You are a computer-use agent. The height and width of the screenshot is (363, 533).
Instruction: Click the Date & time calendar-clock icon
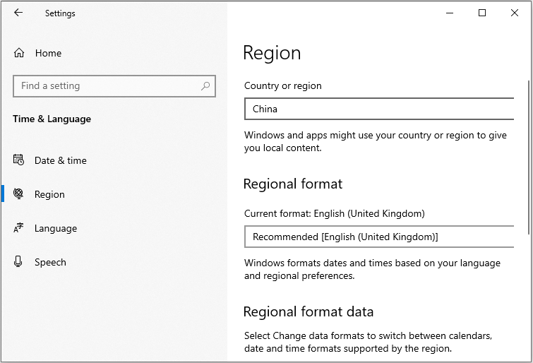pos(19,160)
